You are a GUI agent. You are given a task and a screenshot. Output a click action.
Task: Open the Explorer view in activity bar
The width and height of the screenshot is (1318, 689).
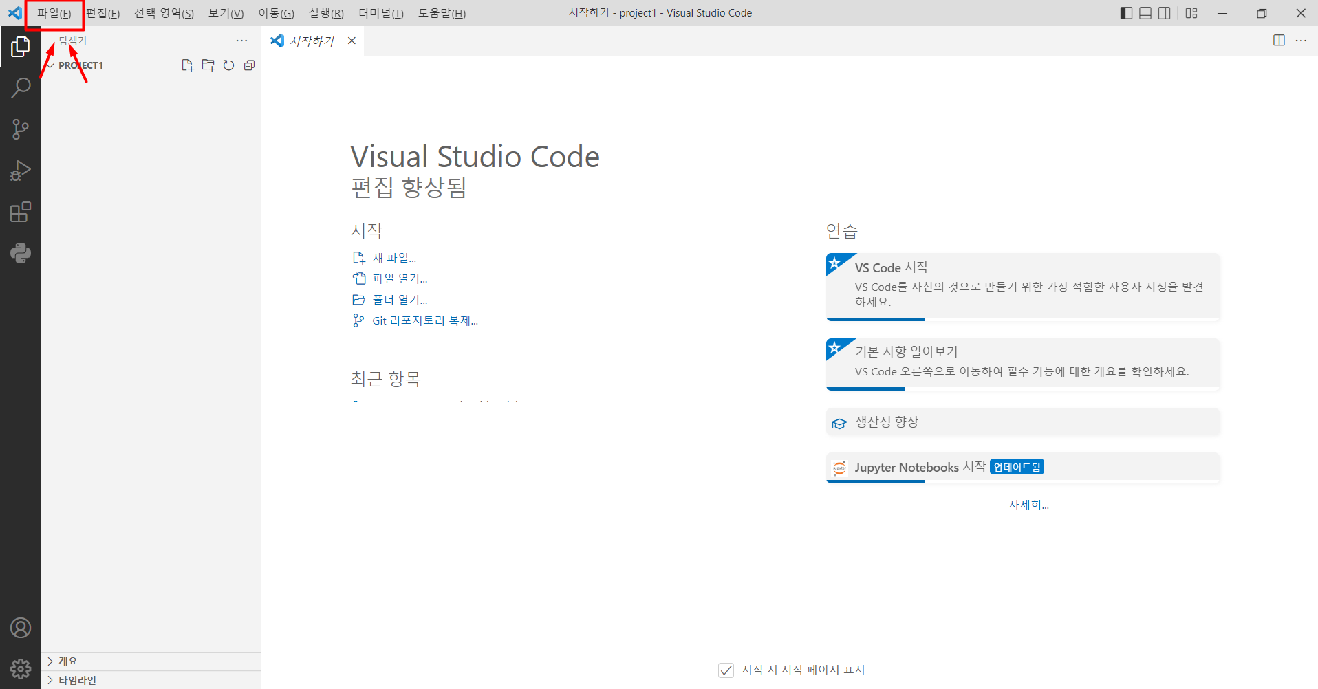tap(21, 47)
